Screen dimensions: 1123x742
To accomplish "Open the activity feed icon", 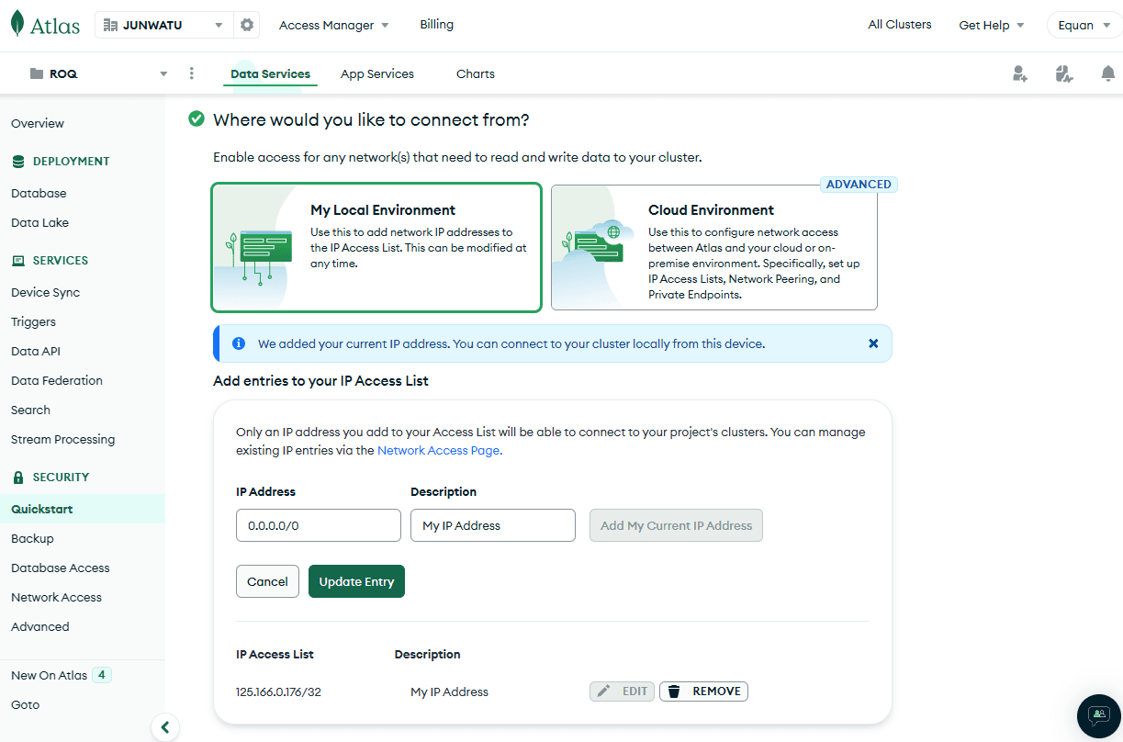I will click(1064, 74).
